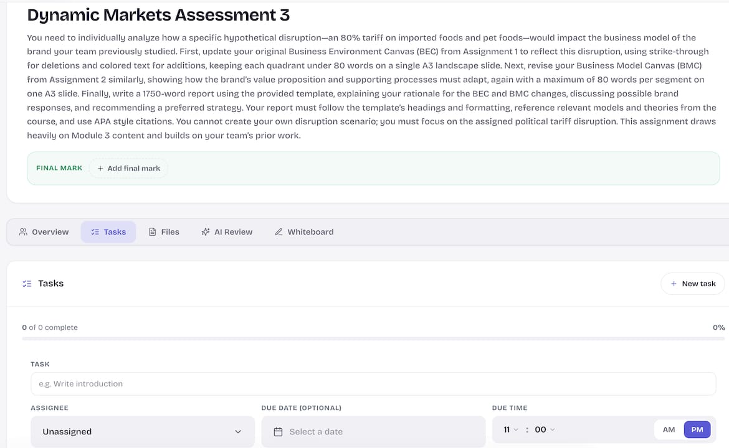Click the task completion progress bar

click(x=373, y=338)
